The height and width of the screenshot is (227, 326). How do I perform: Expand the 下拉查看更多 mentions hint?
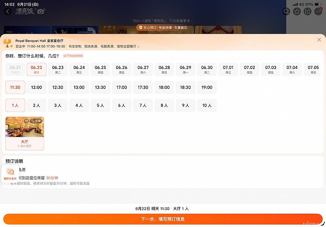coord(163,21)
